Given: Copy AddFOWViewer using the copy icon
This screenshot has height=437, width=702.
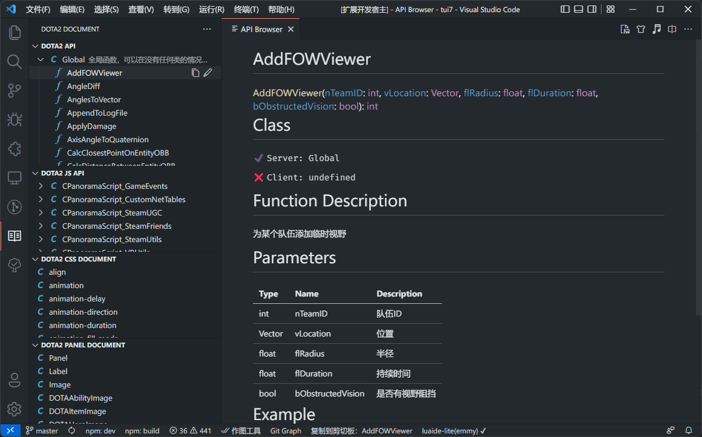Looking at the screenshot, I should (195, 73).
